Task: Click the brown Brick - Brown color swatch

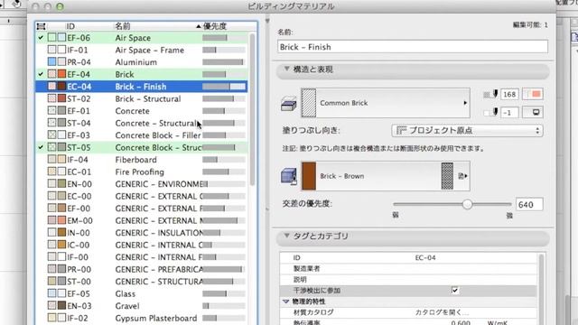Action: coord(309,176)
